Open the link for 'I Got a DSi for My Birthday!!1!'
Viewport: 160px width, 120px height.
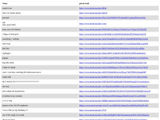coord(93,110)
